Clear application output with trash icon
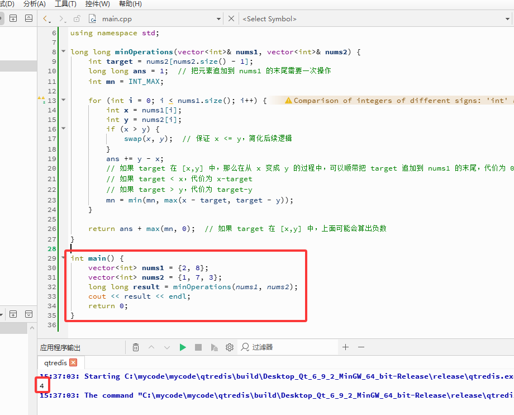514x415 pixels. click(x=136, y=347)
